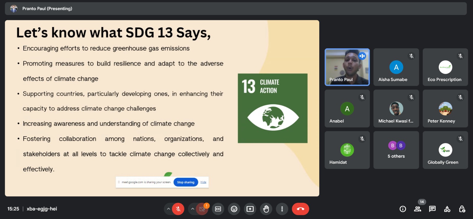Click the Michael Kwasi f... name label
473x219 pixels.
[x=396, y=121]
